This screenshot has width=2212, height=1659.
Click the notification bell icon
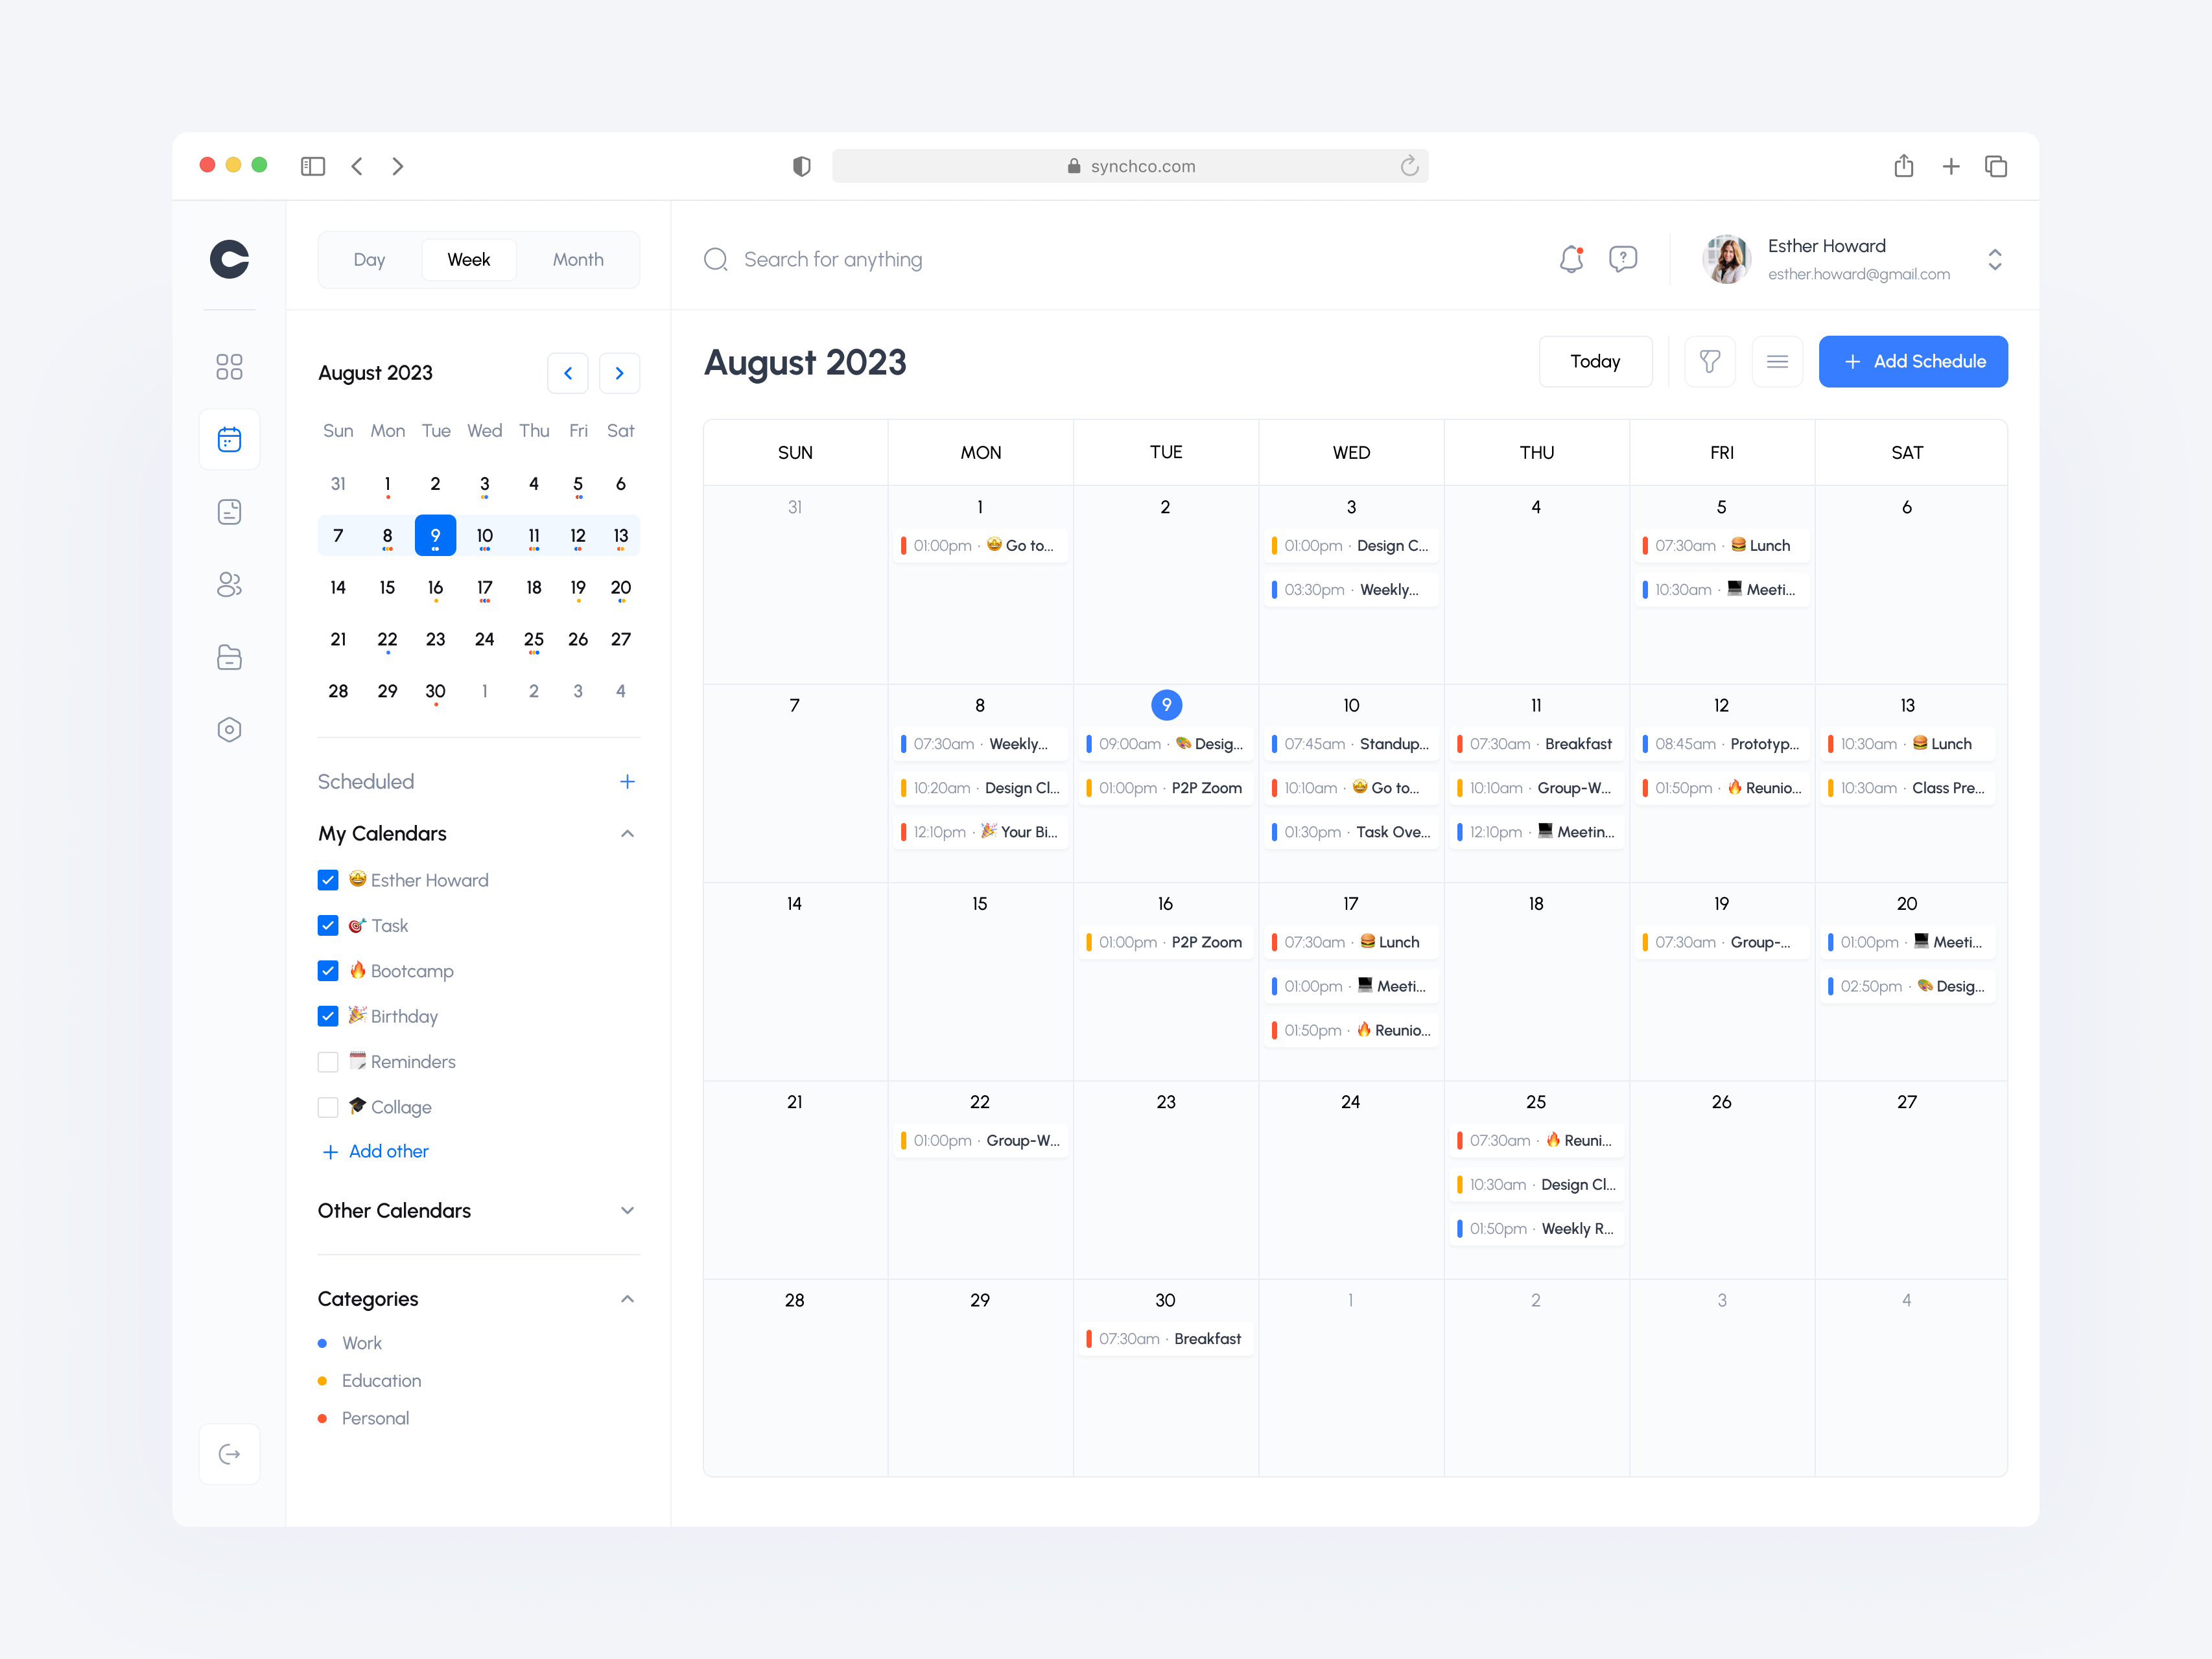(1570, 259)
